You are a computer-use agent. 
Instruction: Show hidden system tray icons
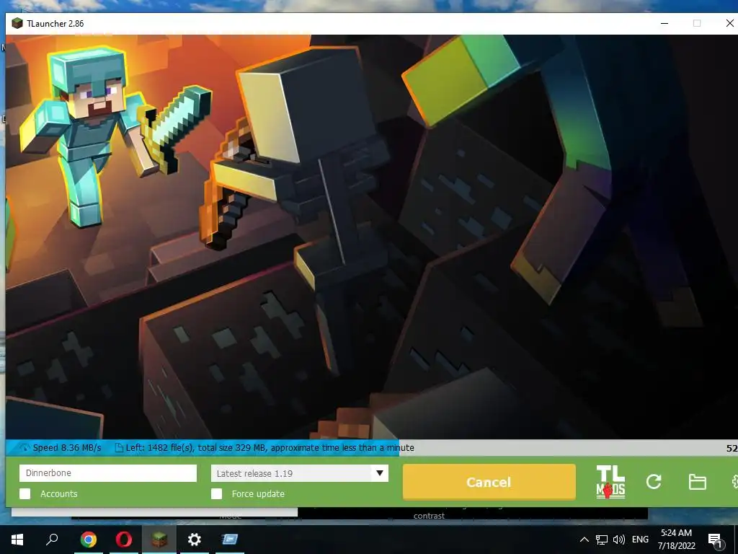[584, 540]
